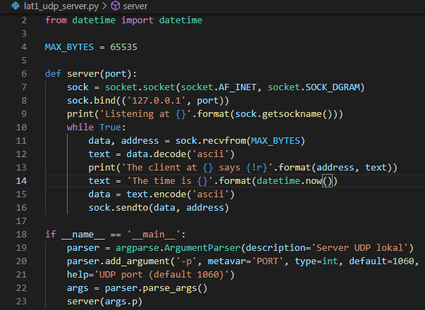The width and height of the screenshot is (425, 310).
Task: Open lat1_udp_server.py breadcrumb item
Action: click(x=61, y=6)
